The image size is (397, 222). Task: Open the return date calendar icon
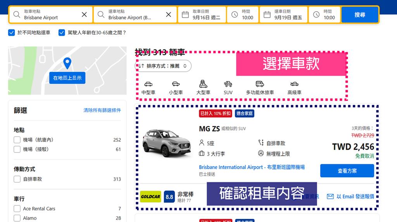point(267,14)
